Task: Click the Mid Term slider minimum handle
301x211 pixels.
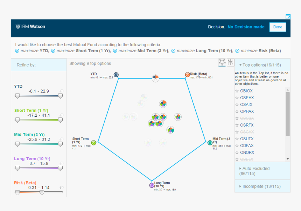Action: 17,144
